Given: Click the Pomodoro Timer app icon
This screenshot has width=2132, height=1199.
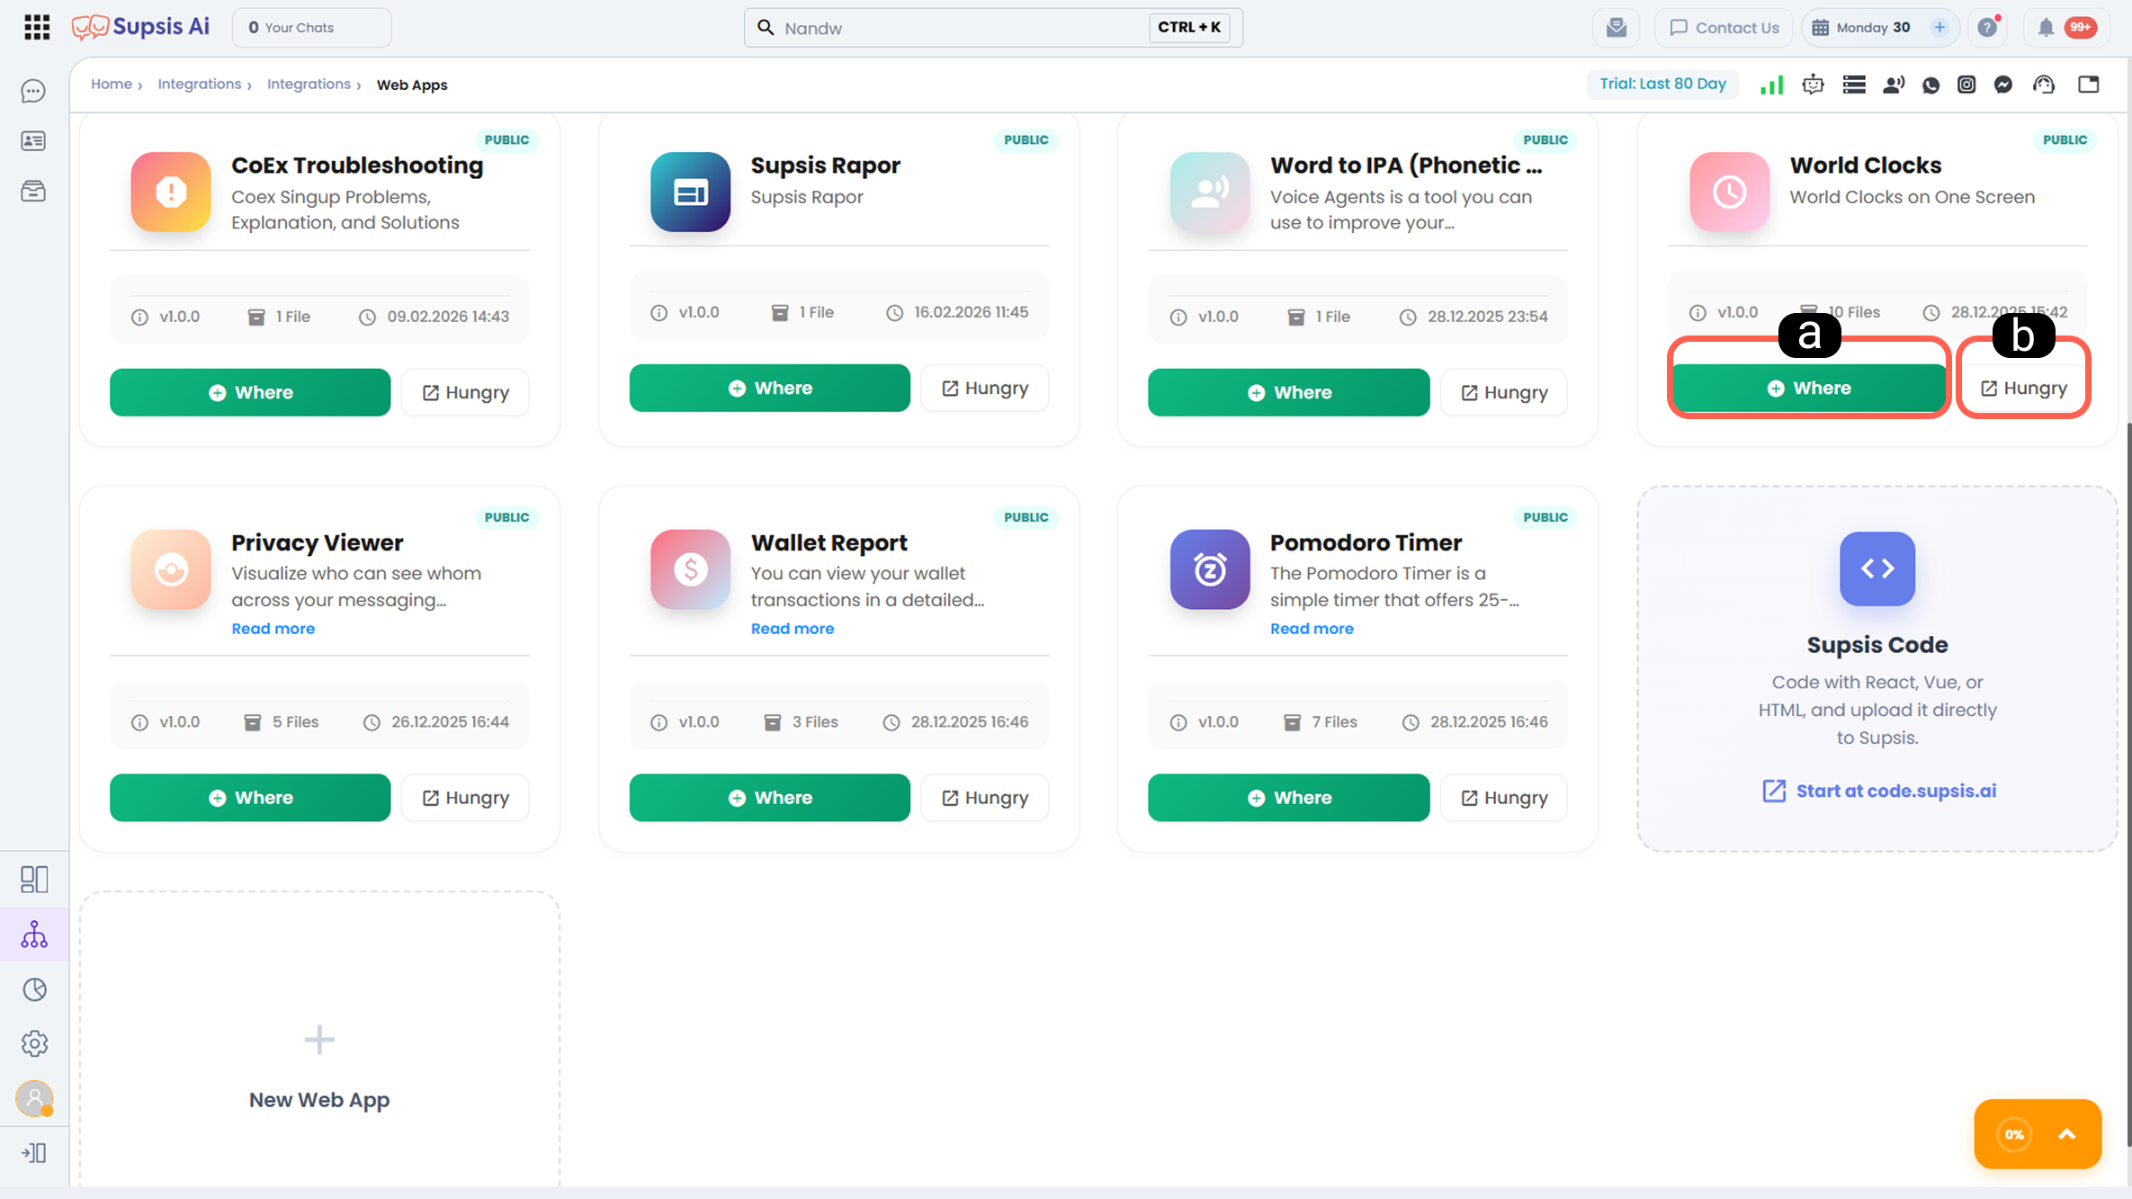Looking at the screenshot, I should (1210, 569).
